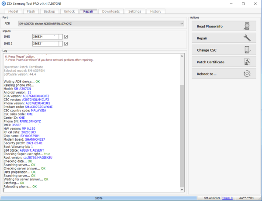Click SM-A307GN in status bar
Viewport: 262px width, 201px height.
pyautogui.click(x=212, y=198)
